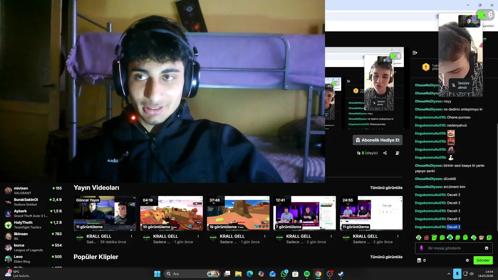This screenshot has width=498, height=280.
Task: Toggle the microphone icon in system tray
Action: click(457, 274)
